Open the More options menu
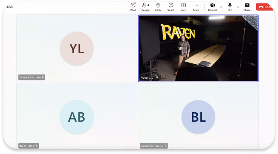Viewport: 278px width, 154px height. (x=196, y=7)
